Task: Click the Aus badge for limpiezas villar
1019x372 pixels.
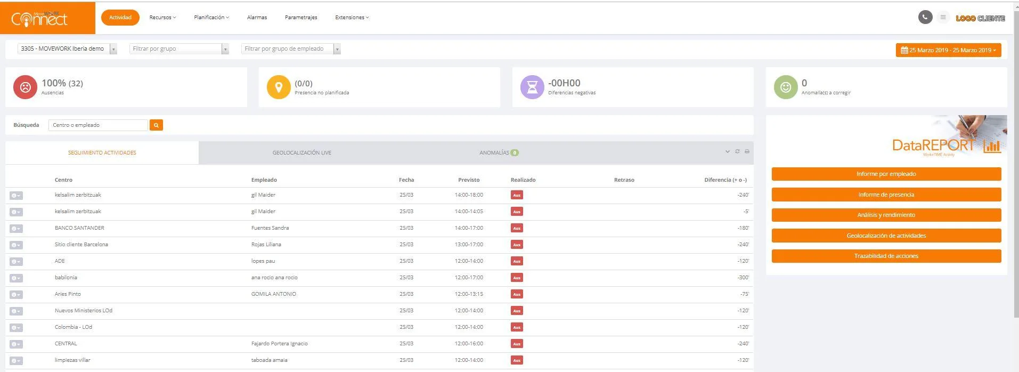Action: point(517,360)
